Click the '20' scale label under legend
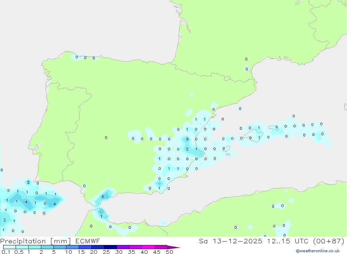This screenshot has height=254, width=347. pyautogui.click(x=94, y=252)
